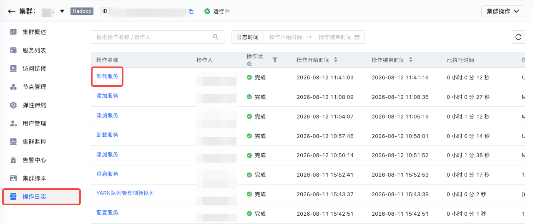
Task: Open 弹性伸缩 in the sidebar
Action: click(x=34, y=105)
